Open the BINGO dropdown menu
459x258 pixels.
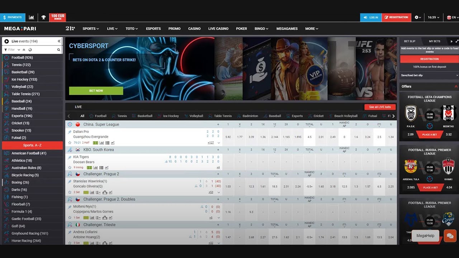pos(261,29)
